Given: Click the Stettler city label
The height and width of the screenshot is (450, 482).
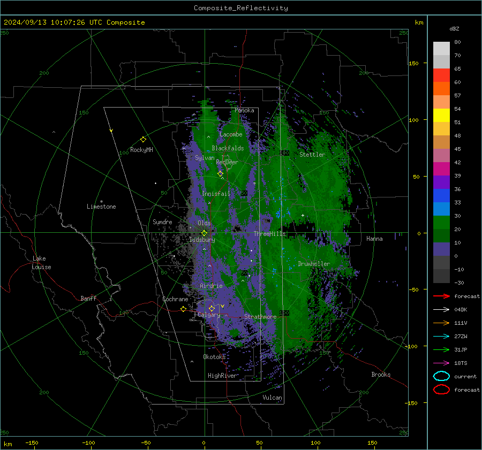Looking at the screenshot, I should (x=312, y=155).
